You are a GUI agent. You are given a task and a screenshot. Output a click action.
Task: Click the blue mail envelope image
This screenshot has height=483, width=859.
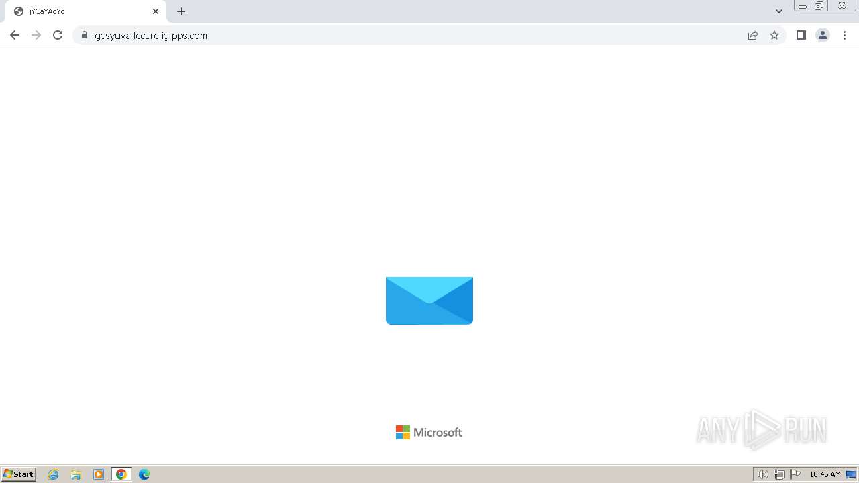pyautogui.click(x=429, y=301)
